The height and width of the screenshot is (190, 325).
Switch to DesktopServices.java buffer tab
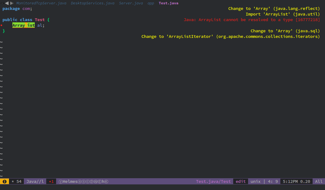(x=93, y=3)
